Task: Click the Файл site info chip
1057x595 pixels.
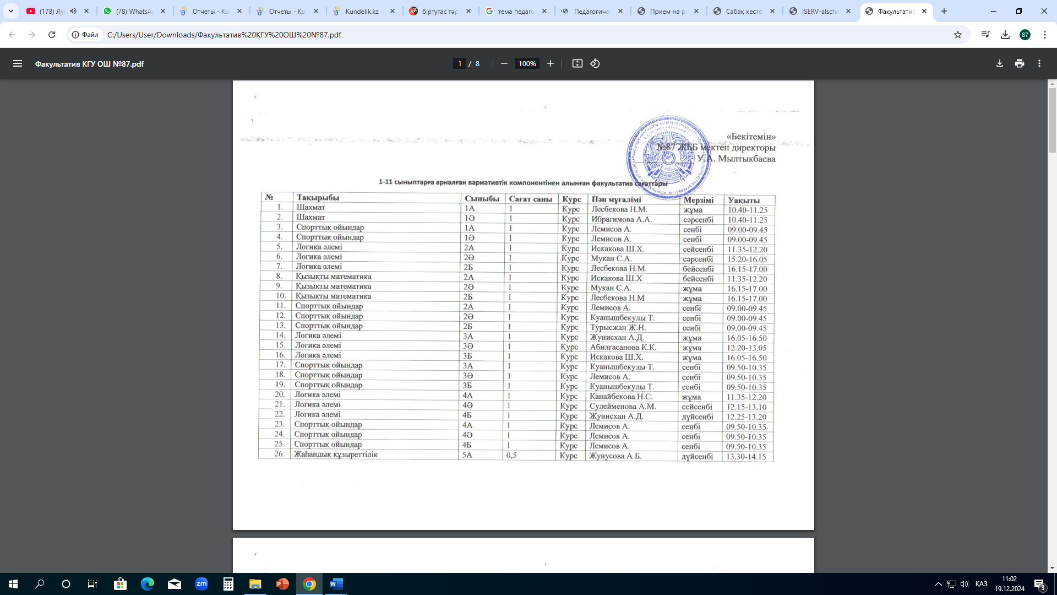Action: (85, 35)
